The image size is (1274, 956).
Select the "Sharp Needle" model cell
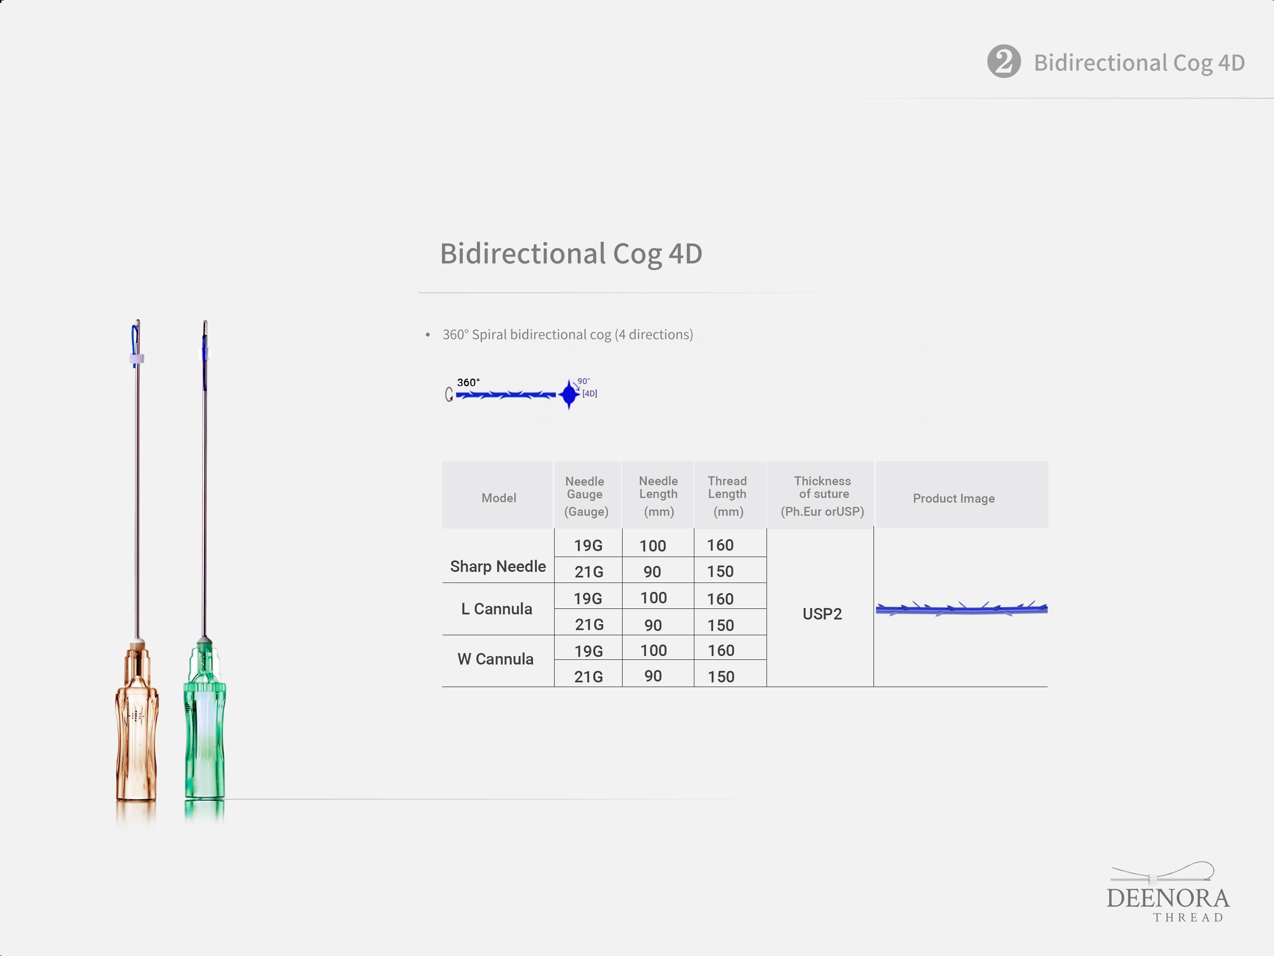tap(498, 566)
